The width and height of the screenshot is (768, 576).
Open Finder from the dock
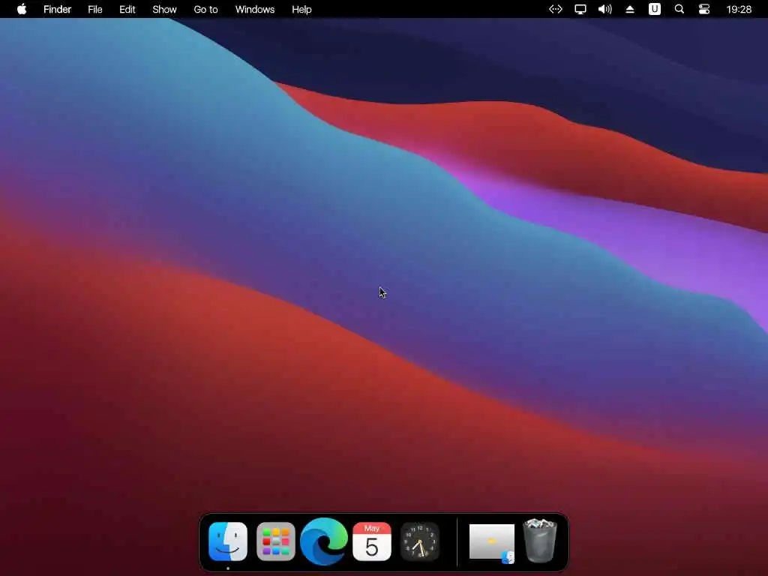coord(228,541)
